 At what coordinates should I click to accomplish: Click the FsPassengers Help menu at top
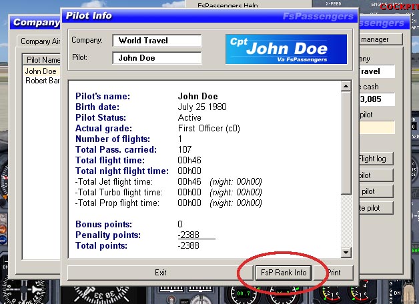[228, 5]
